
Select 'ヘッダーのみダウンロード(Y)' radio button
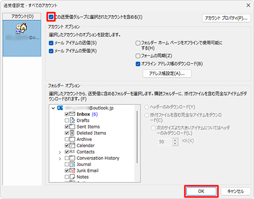click(146, 107)
